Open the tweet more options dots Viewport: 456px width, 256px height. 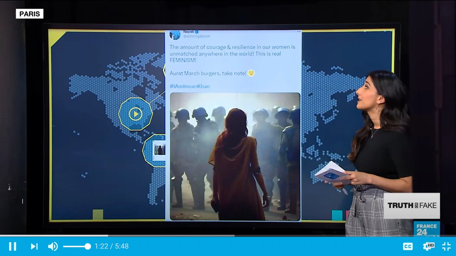299,31
